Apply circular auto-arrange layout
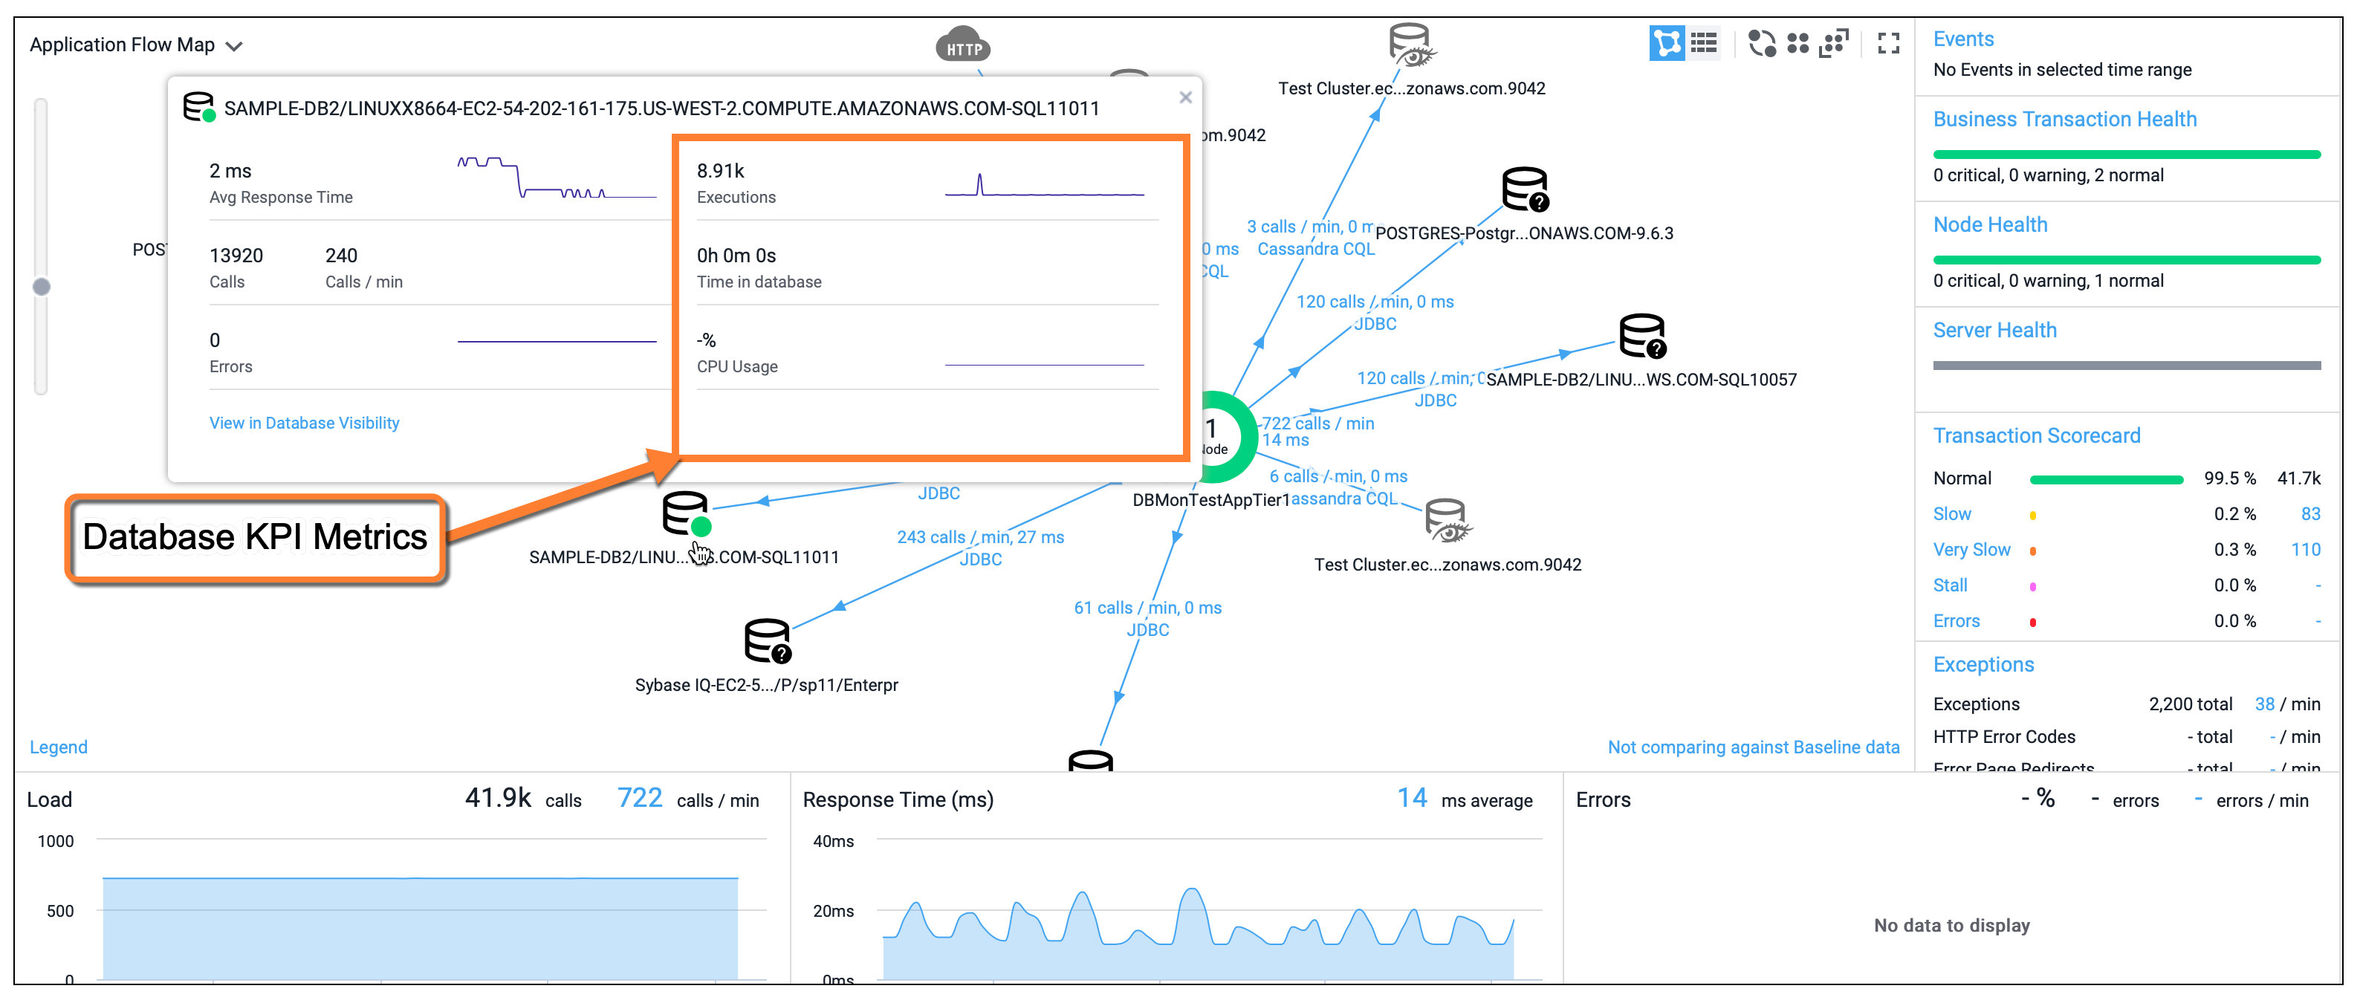This screenshot has width=2360, height=1003. click(1762, 43)
